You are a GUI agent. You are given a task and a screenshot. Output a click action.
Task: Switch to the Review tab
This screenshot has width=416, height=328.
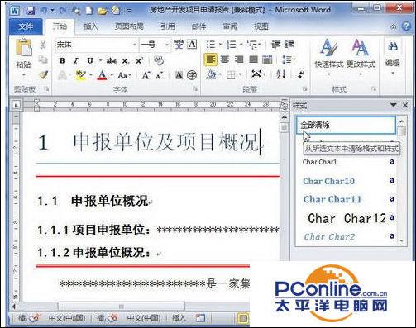230,26
